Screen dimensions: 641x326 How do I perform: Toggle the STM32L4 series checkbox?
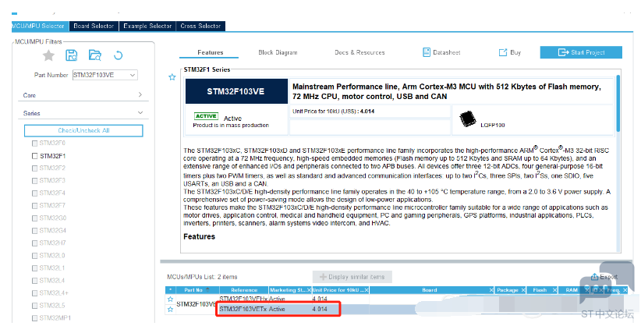tap(35, 281)
